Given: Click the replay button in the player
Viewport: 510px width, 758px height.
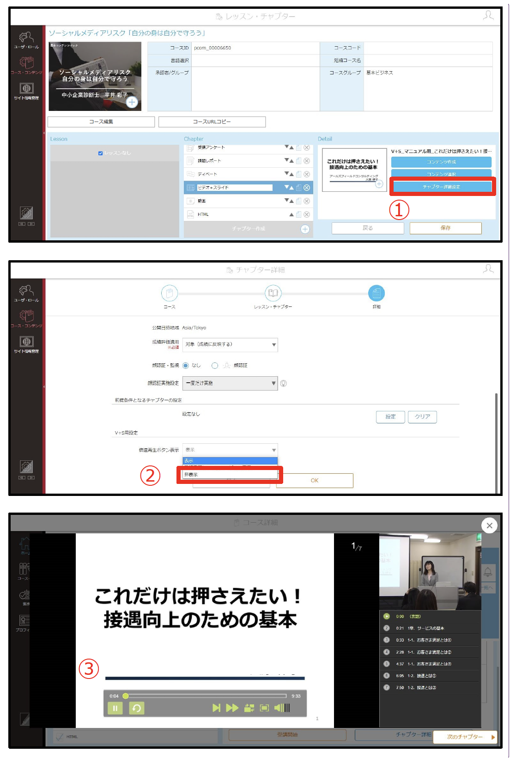Looking at the screenshot, I should coord(136,708).
